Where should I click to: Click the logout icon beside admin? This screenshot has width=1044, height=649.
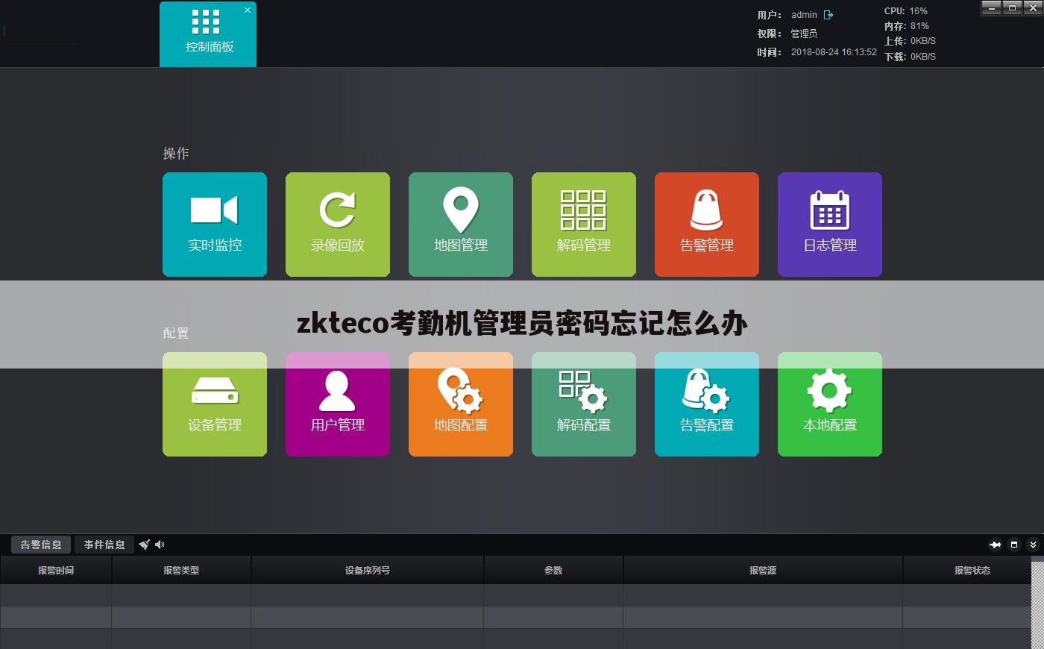point(828,15)
